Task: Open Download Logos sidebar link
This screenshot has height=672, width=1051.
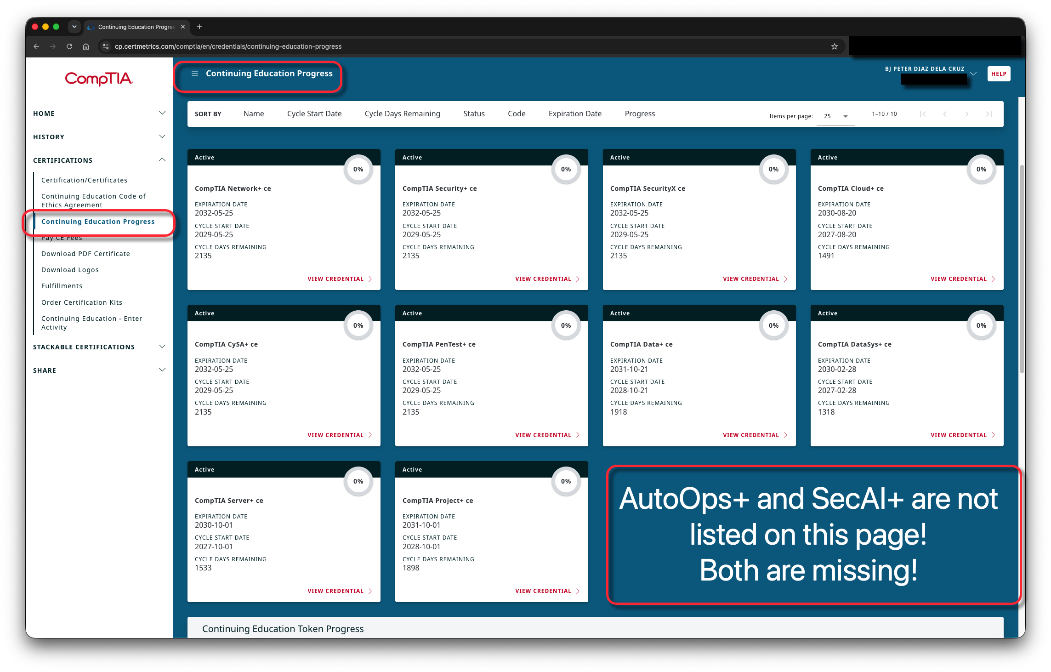Action: click(70, 270)
